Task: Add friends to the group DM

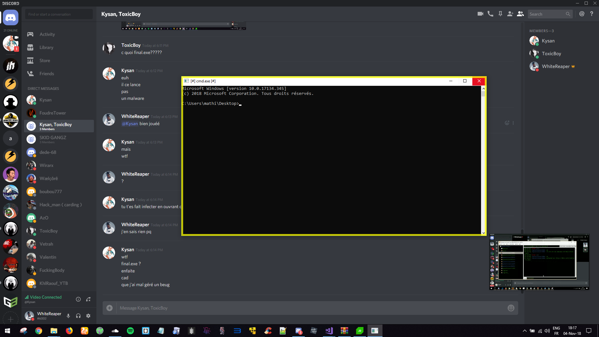Action: tap(510, 14)
